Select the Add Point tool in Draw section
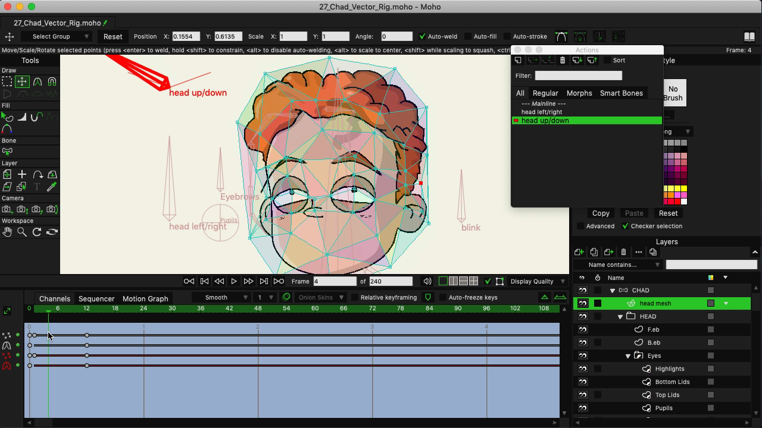Viewport: 762px width, 428px height. coord(38,83)
